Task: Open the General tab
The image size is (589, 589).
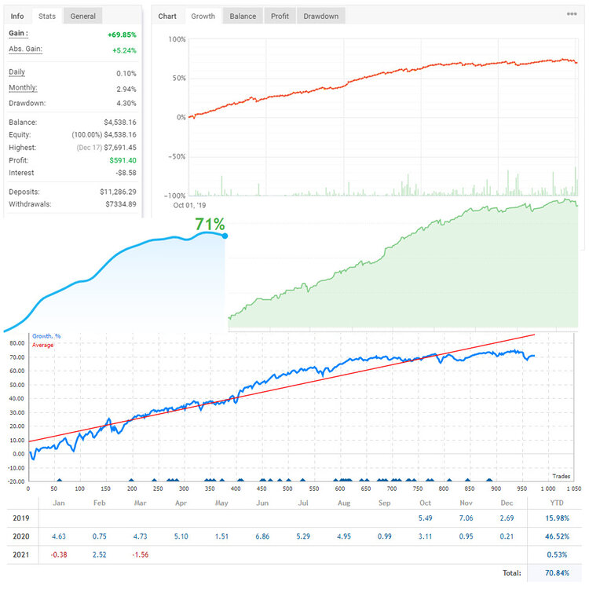Action: [x=83, y=16]
